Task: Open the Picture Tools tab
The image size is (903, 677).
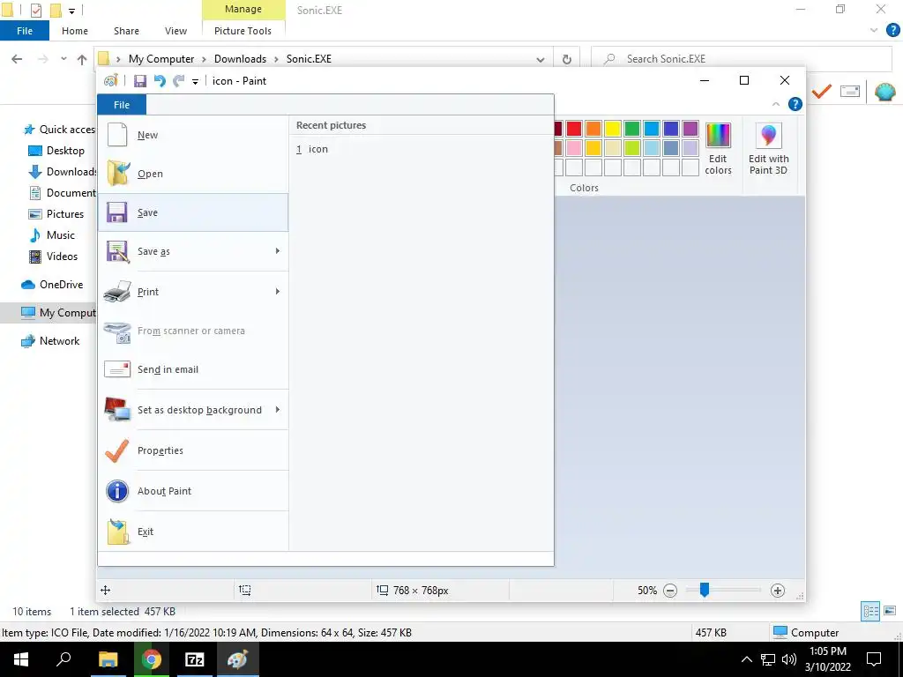Action: [243, 31]
